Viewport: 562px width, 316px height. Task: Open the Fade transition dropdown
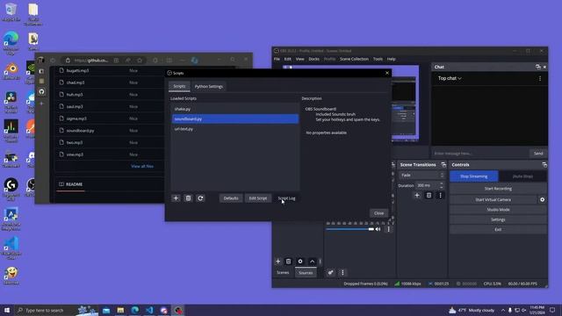click(x=421, y=176)
